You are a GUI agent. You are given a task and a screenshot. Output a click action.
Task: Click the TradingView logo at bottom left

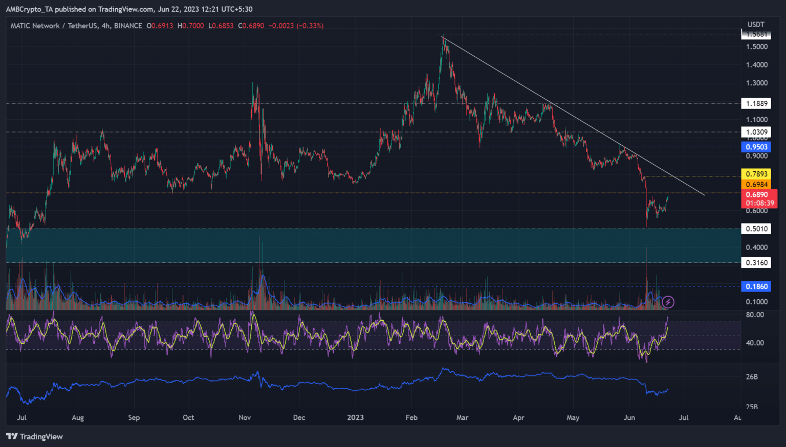coord(34,436)
